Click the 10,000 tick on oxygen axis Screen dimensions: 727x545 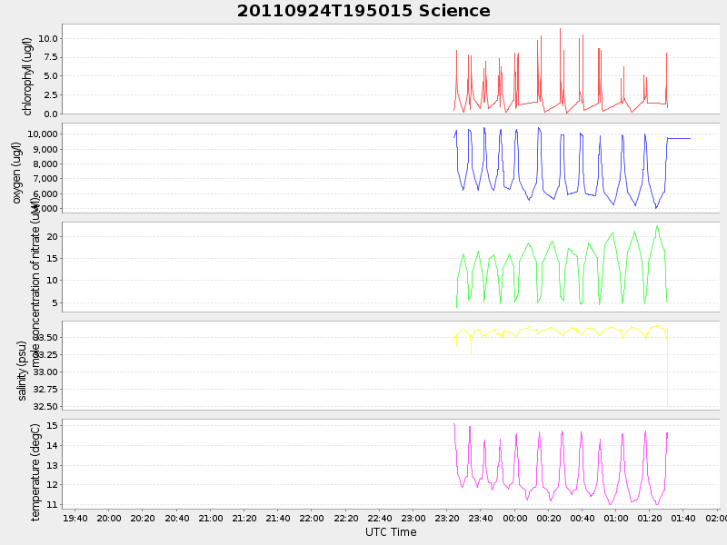point(44,134)
